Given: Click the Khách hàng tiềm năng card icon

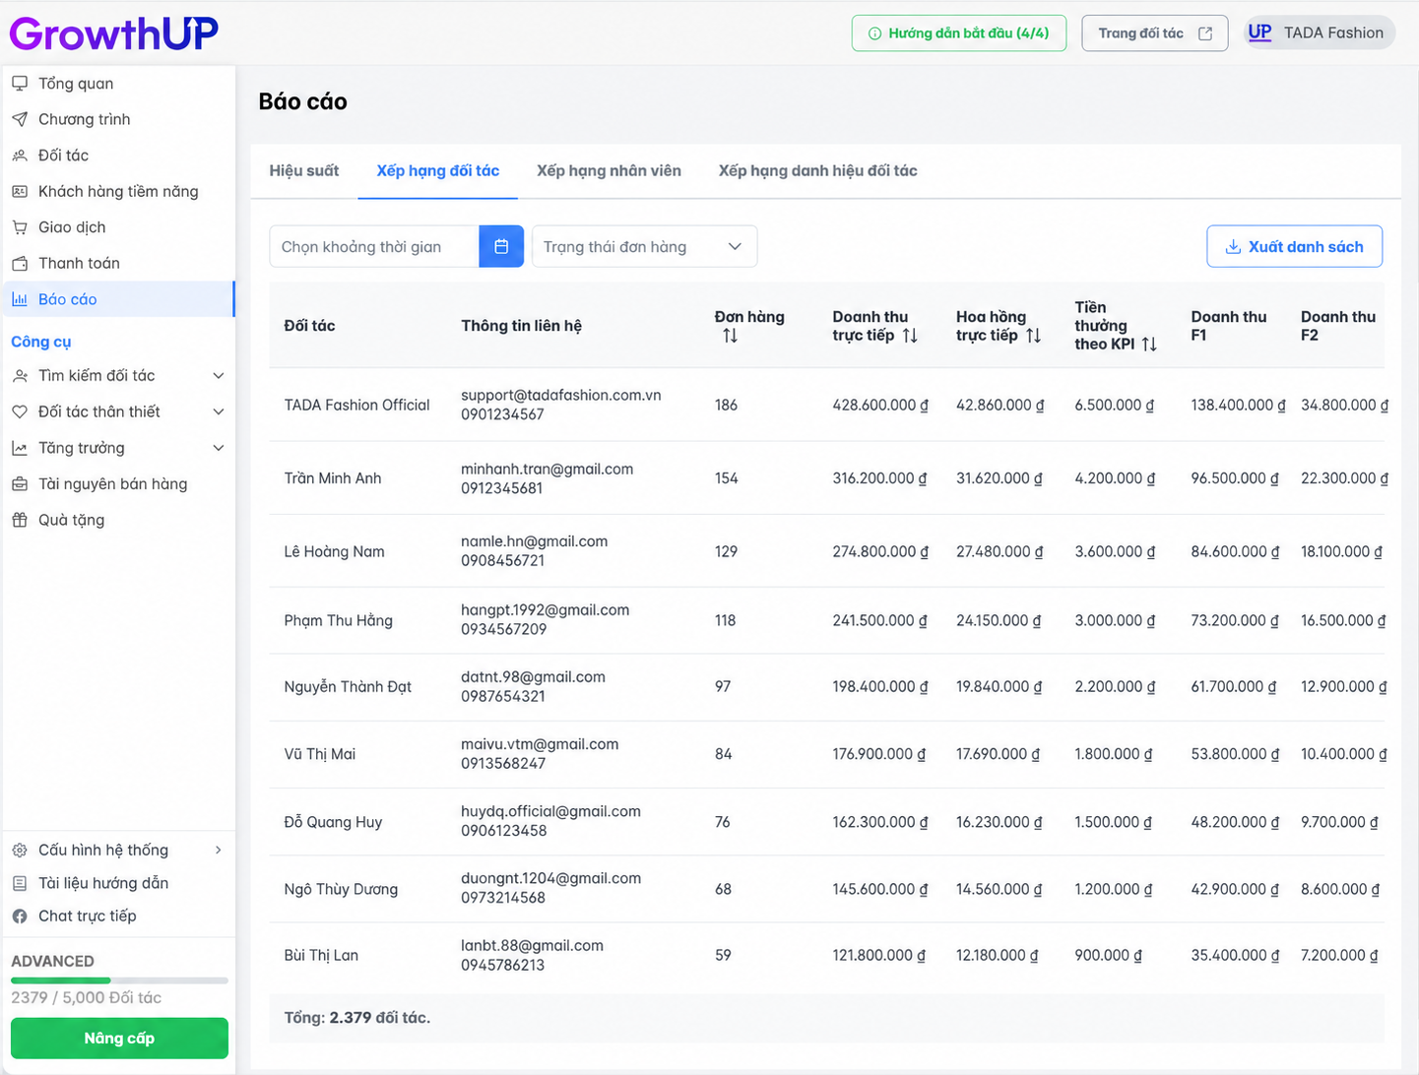Looking at the screenshot, I should pos(20,191).
